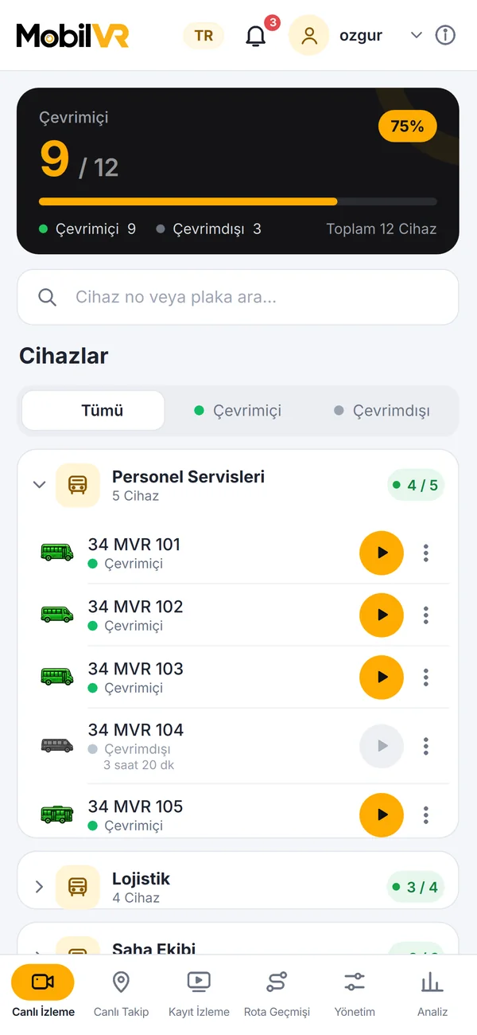Screen dimensions: 477x1035
Task: Play live stream for 34 MVR 105
Action: point(382,814)
